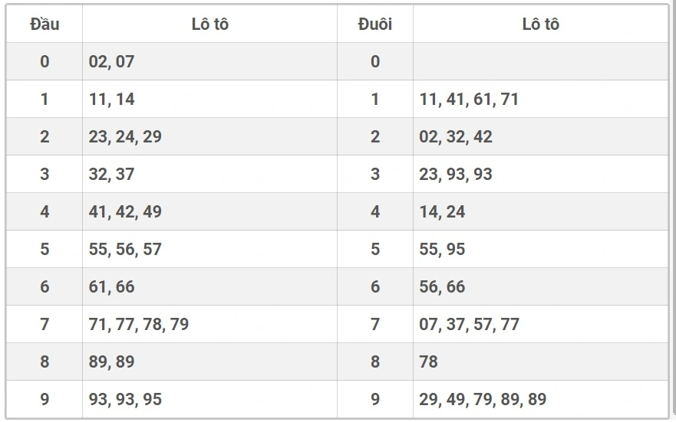Select the "55, 95" cell
Image resolution: width=676 pixels, height=422 pixels.
(442, 249)
